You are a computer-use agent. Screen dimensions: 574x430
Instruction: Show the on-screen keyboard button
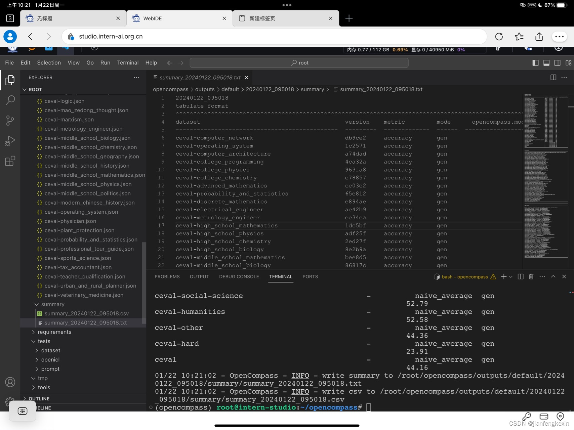point(23,411)
